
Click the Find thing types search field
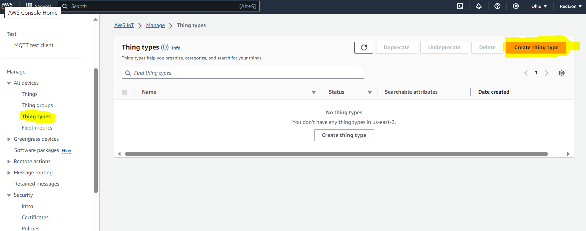243,73
